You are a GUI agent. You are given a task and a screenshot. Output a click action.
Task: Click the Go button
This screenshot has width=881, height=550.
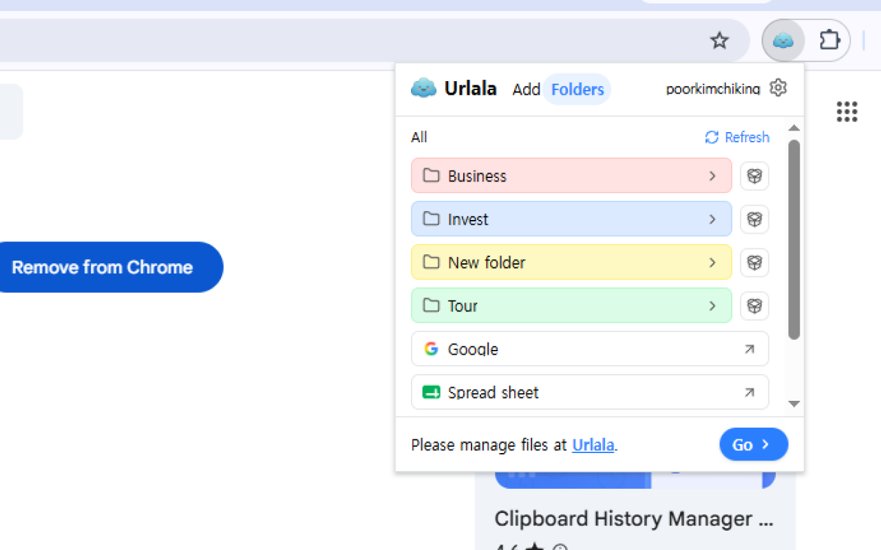pos(754,445)
